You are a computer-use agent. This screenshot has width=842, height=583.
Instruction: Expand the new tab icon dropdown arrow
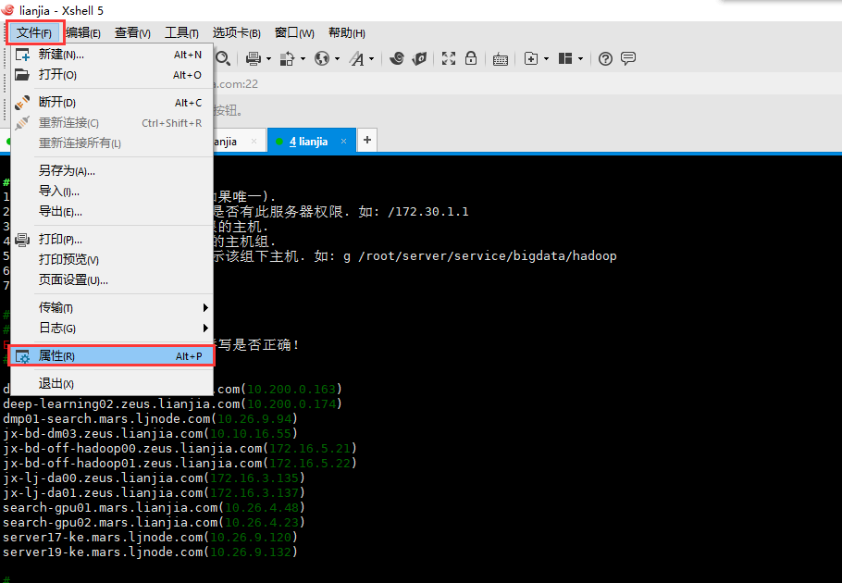546,58
